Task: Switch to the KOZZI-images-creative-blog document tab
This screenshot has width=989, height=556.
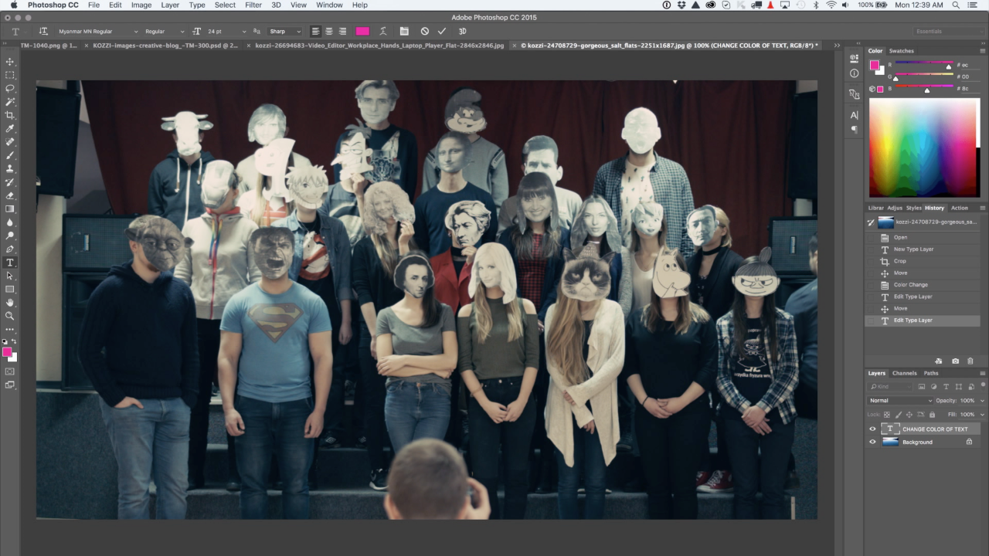Action: tap(166, 46)
